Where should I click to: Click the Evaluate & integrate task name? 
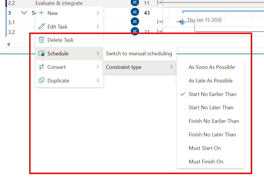coord(59,3)
